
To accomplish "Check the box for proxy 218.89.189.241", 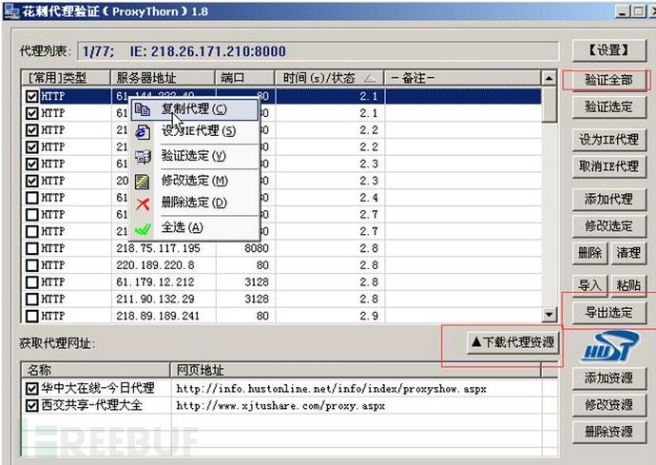I will click(31, 316).
